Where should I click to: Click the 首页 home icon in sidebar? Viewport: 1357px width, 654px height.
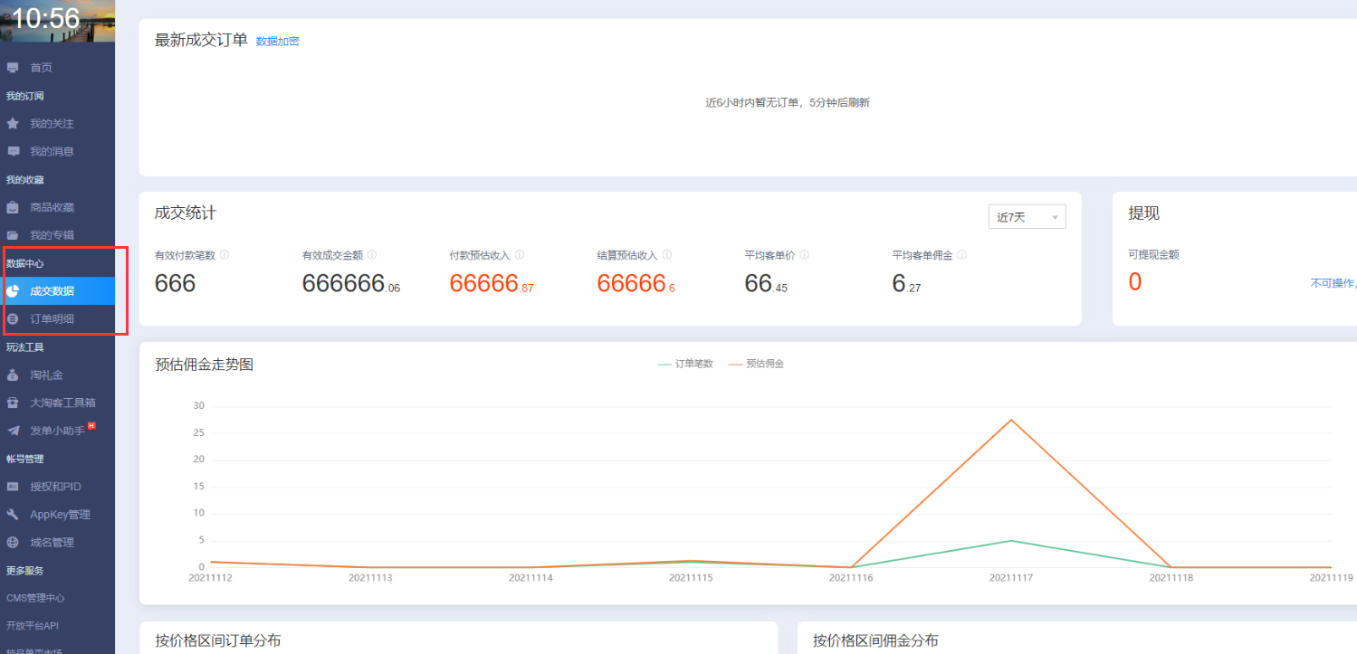coord(13,68)
